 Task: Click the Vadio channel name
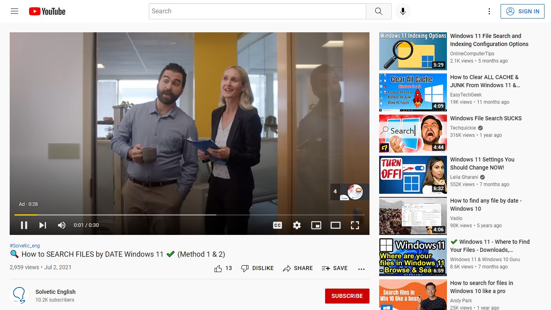click(456, 218)
